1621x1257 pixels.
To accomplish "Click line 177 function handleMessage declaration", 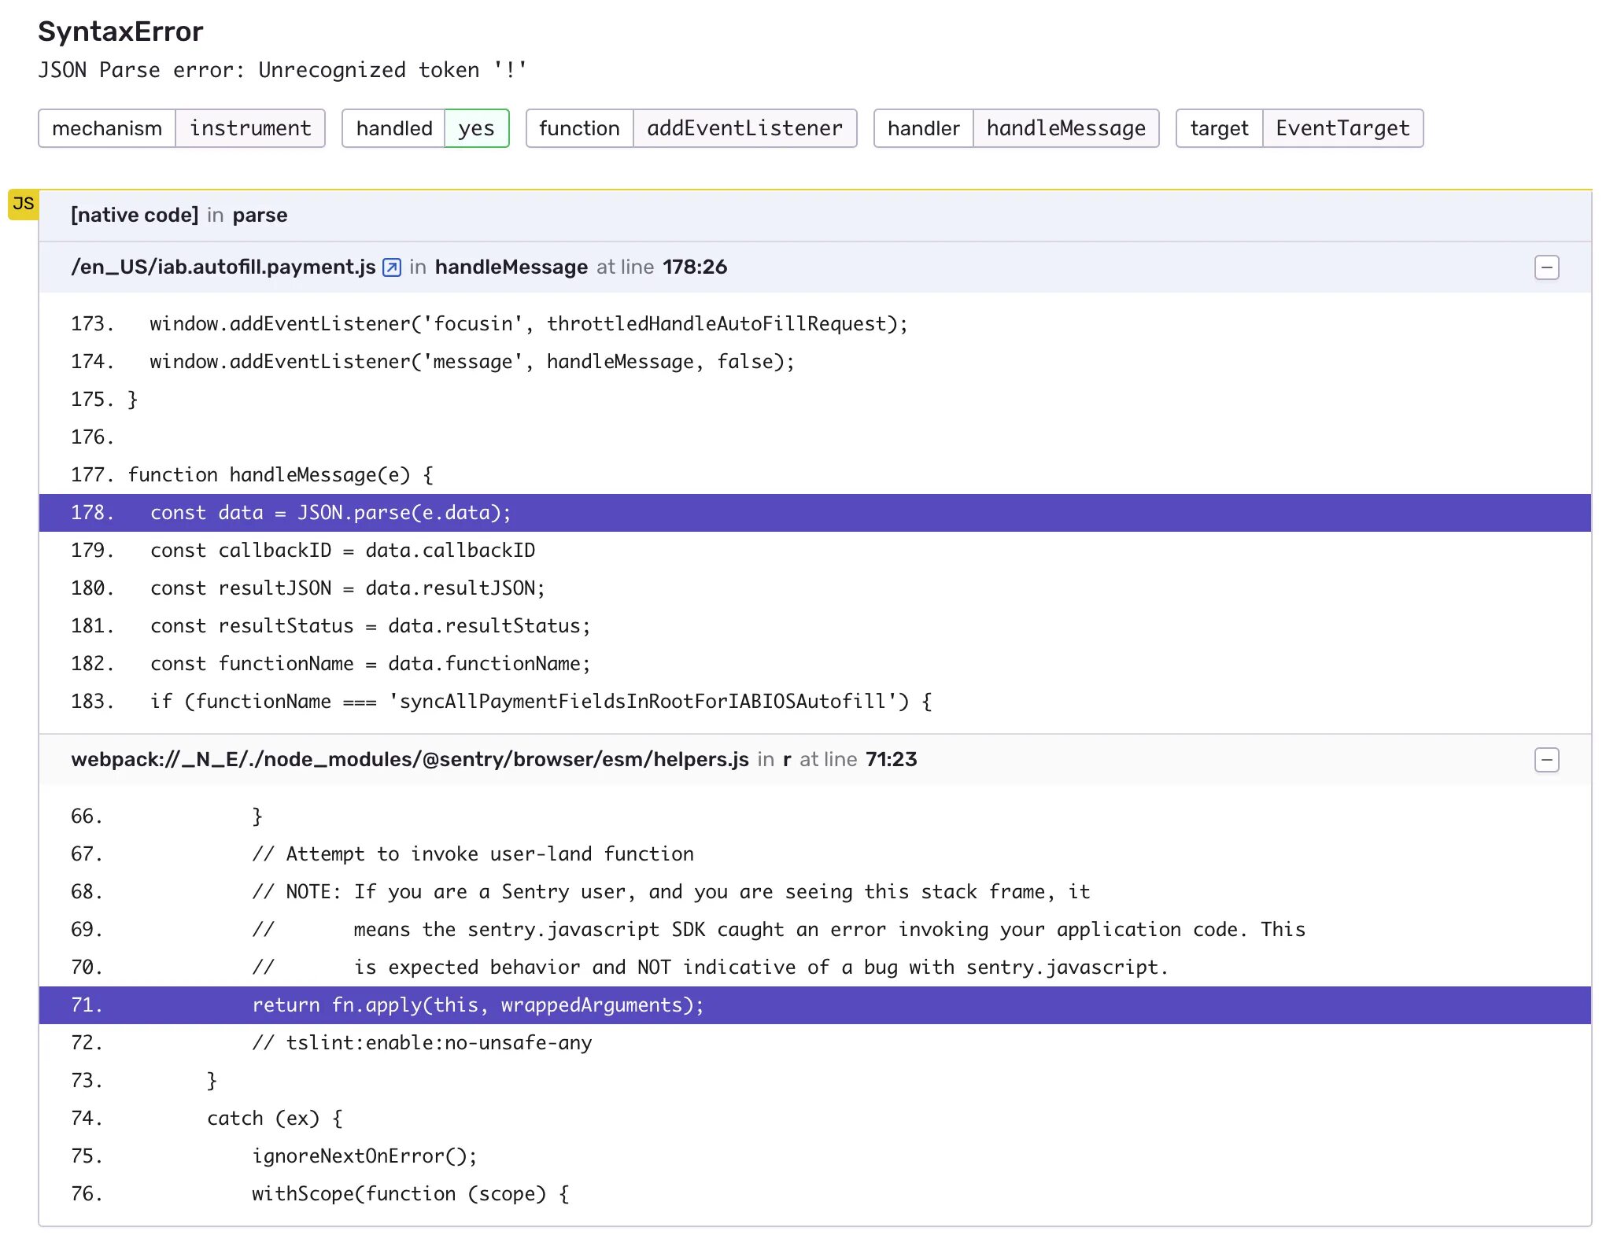I will click(280, 475).
